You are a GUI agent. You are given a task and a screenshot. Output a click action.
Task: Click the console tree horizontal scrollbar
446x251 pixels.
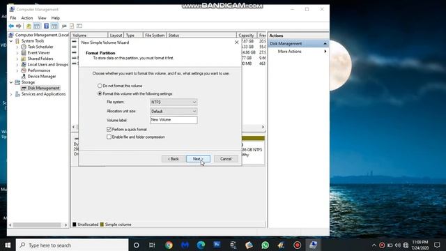click(38, 225)
